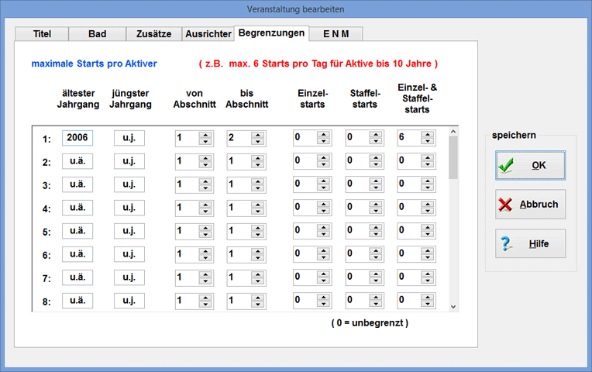Open the E N M tab
The width and height of the screenshot is (592, 372).
(336, 34)
